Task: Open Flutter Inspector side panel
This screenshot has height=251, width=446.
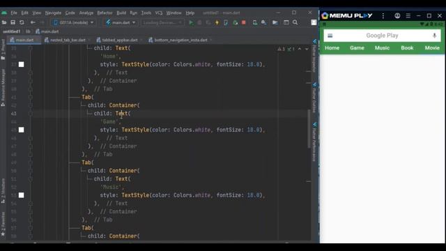Action: pos(314,56)
